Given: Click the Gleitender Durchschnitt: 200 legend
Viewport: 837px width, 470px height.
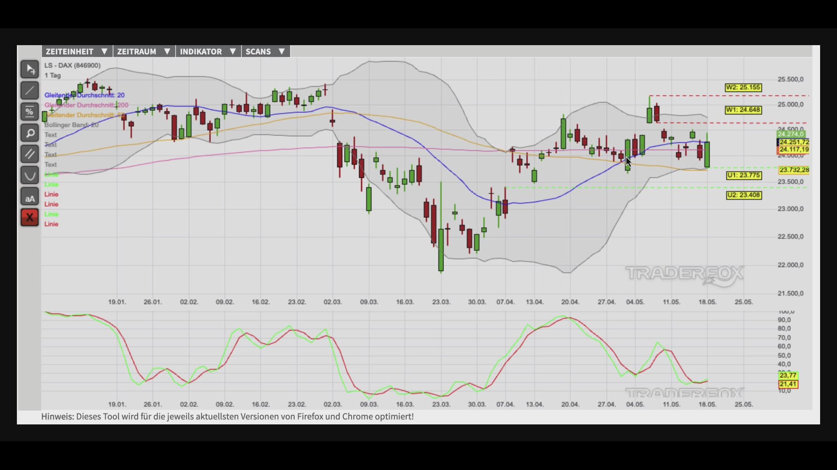Looking at the screenshot, I should point(86,105).
